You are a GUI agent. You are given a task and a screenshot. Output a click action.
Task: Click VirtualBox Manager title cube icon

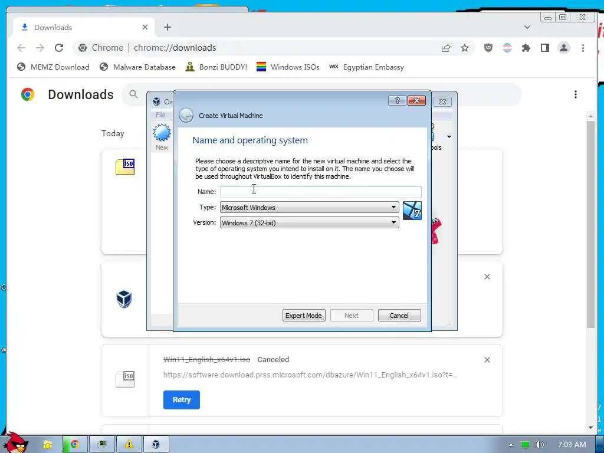click(156, 101)
